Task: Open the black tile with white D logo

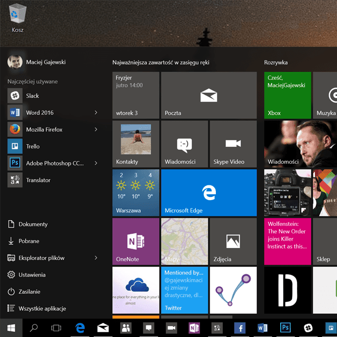Action: 288,290
